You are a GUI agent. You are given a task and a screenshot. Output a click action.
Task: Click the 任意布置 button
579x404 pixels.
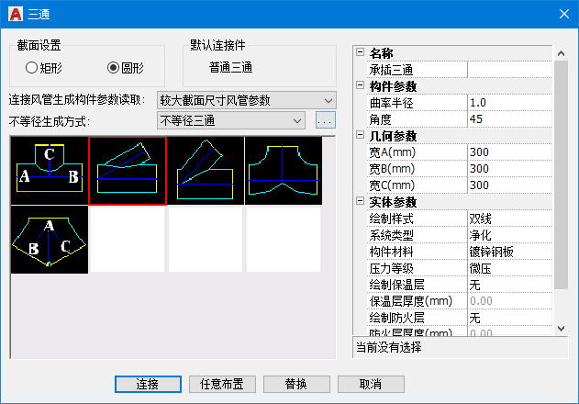(222, 384)
